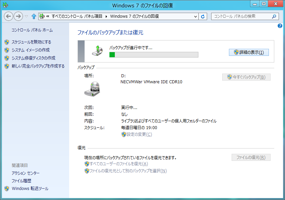Click shield icon beside スケジュールを無効にする
Image resolution: width=285 pixels, height=200 pixels.
coord(7,42)
